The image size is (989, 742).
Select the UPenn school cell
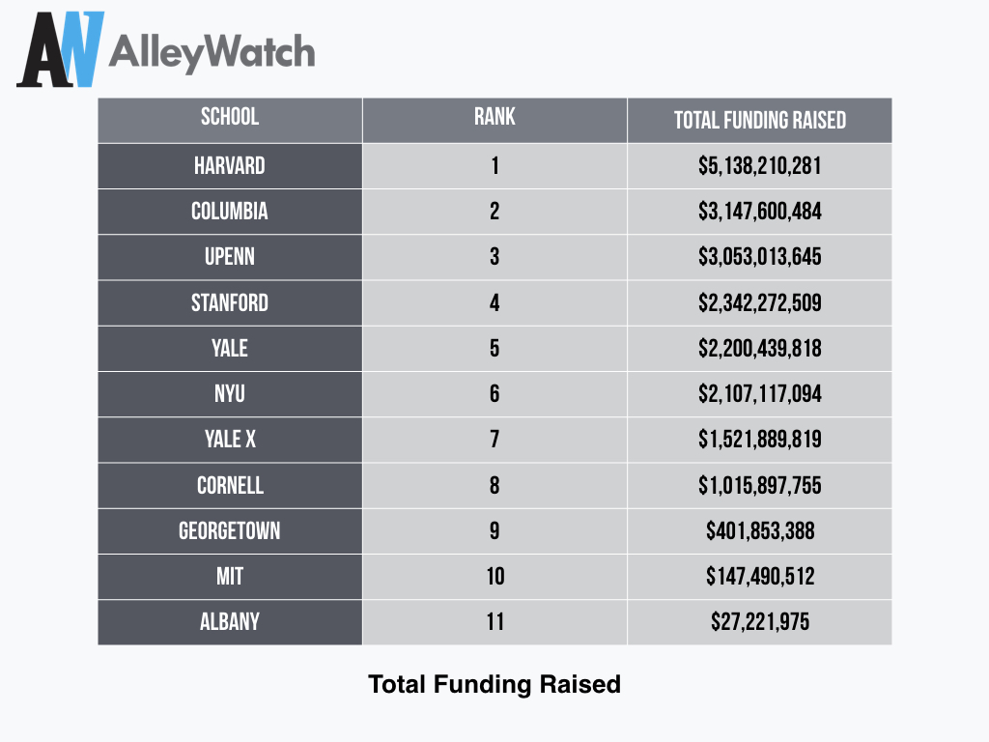(230, 257)
